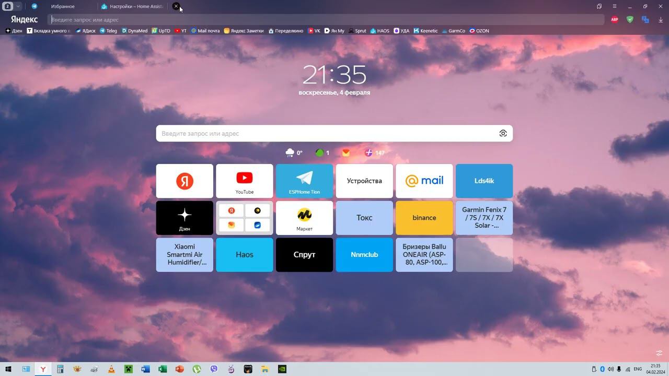Expand the tab groups dropdown arrow
The width and height of the screenshot is (669, 376).
(x=18, y=6)
